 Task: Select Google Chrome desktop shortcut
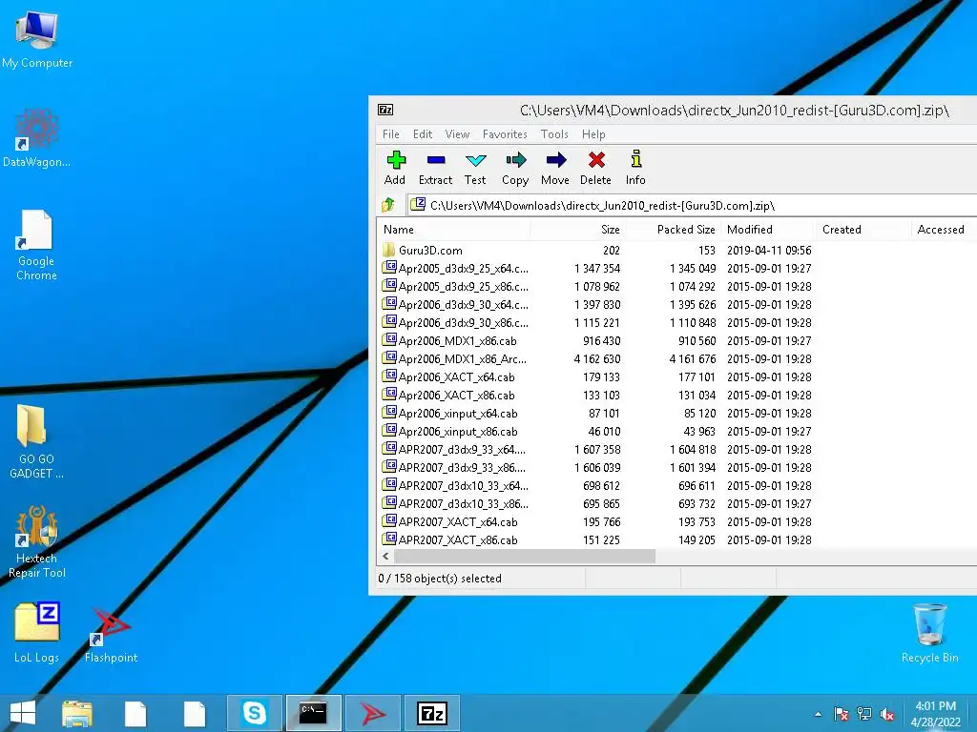point(37,245)
